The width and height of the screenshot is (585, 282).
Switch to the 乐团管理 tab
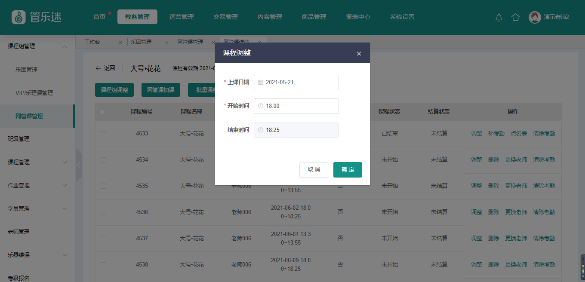pyautogui.click(x=141, y=42)
